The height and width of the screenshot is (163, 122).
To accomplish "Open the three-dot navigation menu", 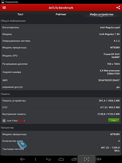I will [35, 159].
